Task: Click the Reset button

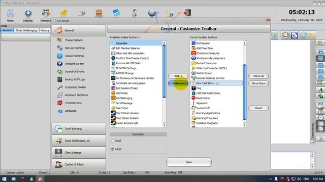Action: (258, 108)
